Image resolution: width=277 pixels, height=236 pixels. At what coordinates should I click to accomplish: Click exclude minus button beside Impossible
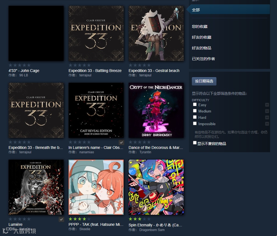267,124
